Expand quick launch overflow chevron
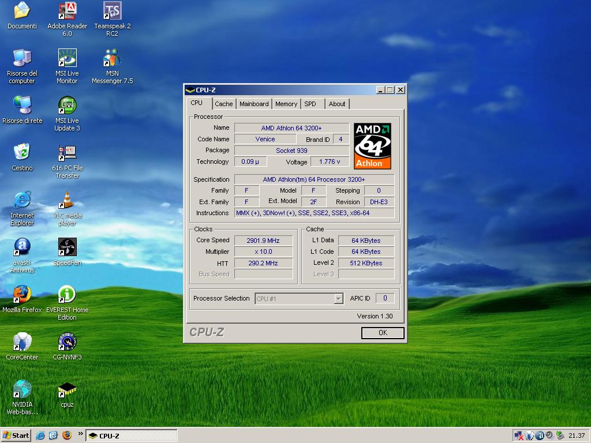Image resolution: width=591 pixels, height=443 pixels. click(80, 434)
